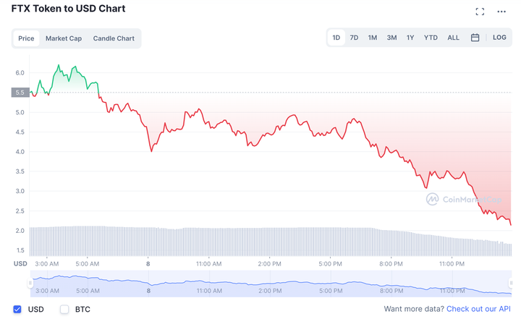Viewport: 521px width, 319px height.
Task: Open the three-dot more options menu
Action: coord(501,12)
